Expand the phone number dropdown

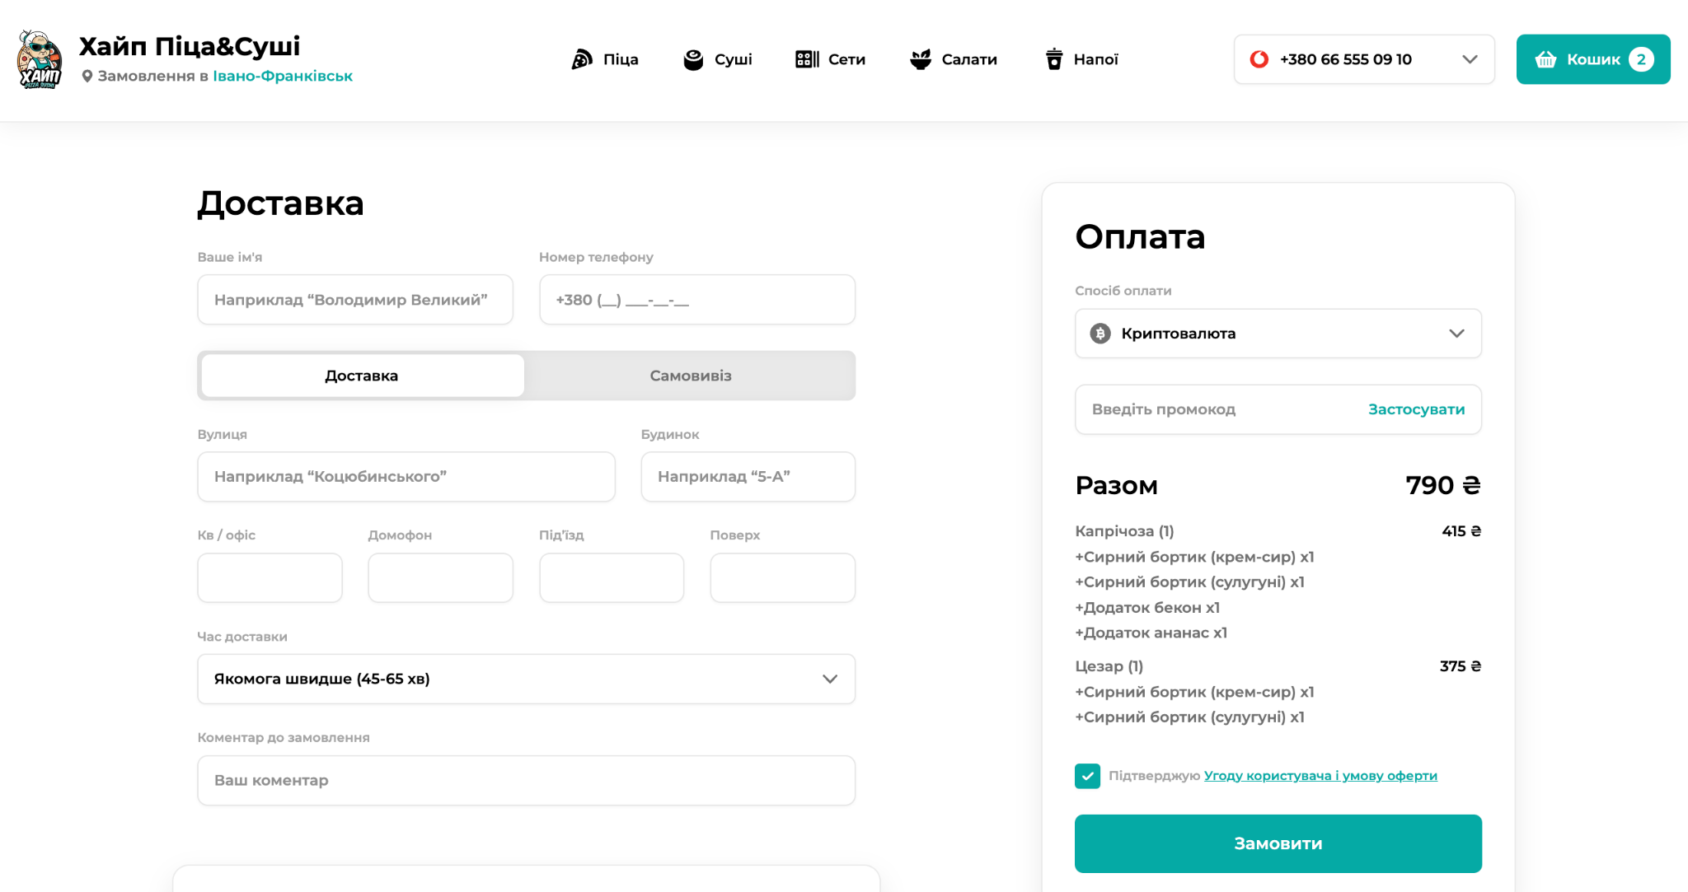[x=1469, y=59]
